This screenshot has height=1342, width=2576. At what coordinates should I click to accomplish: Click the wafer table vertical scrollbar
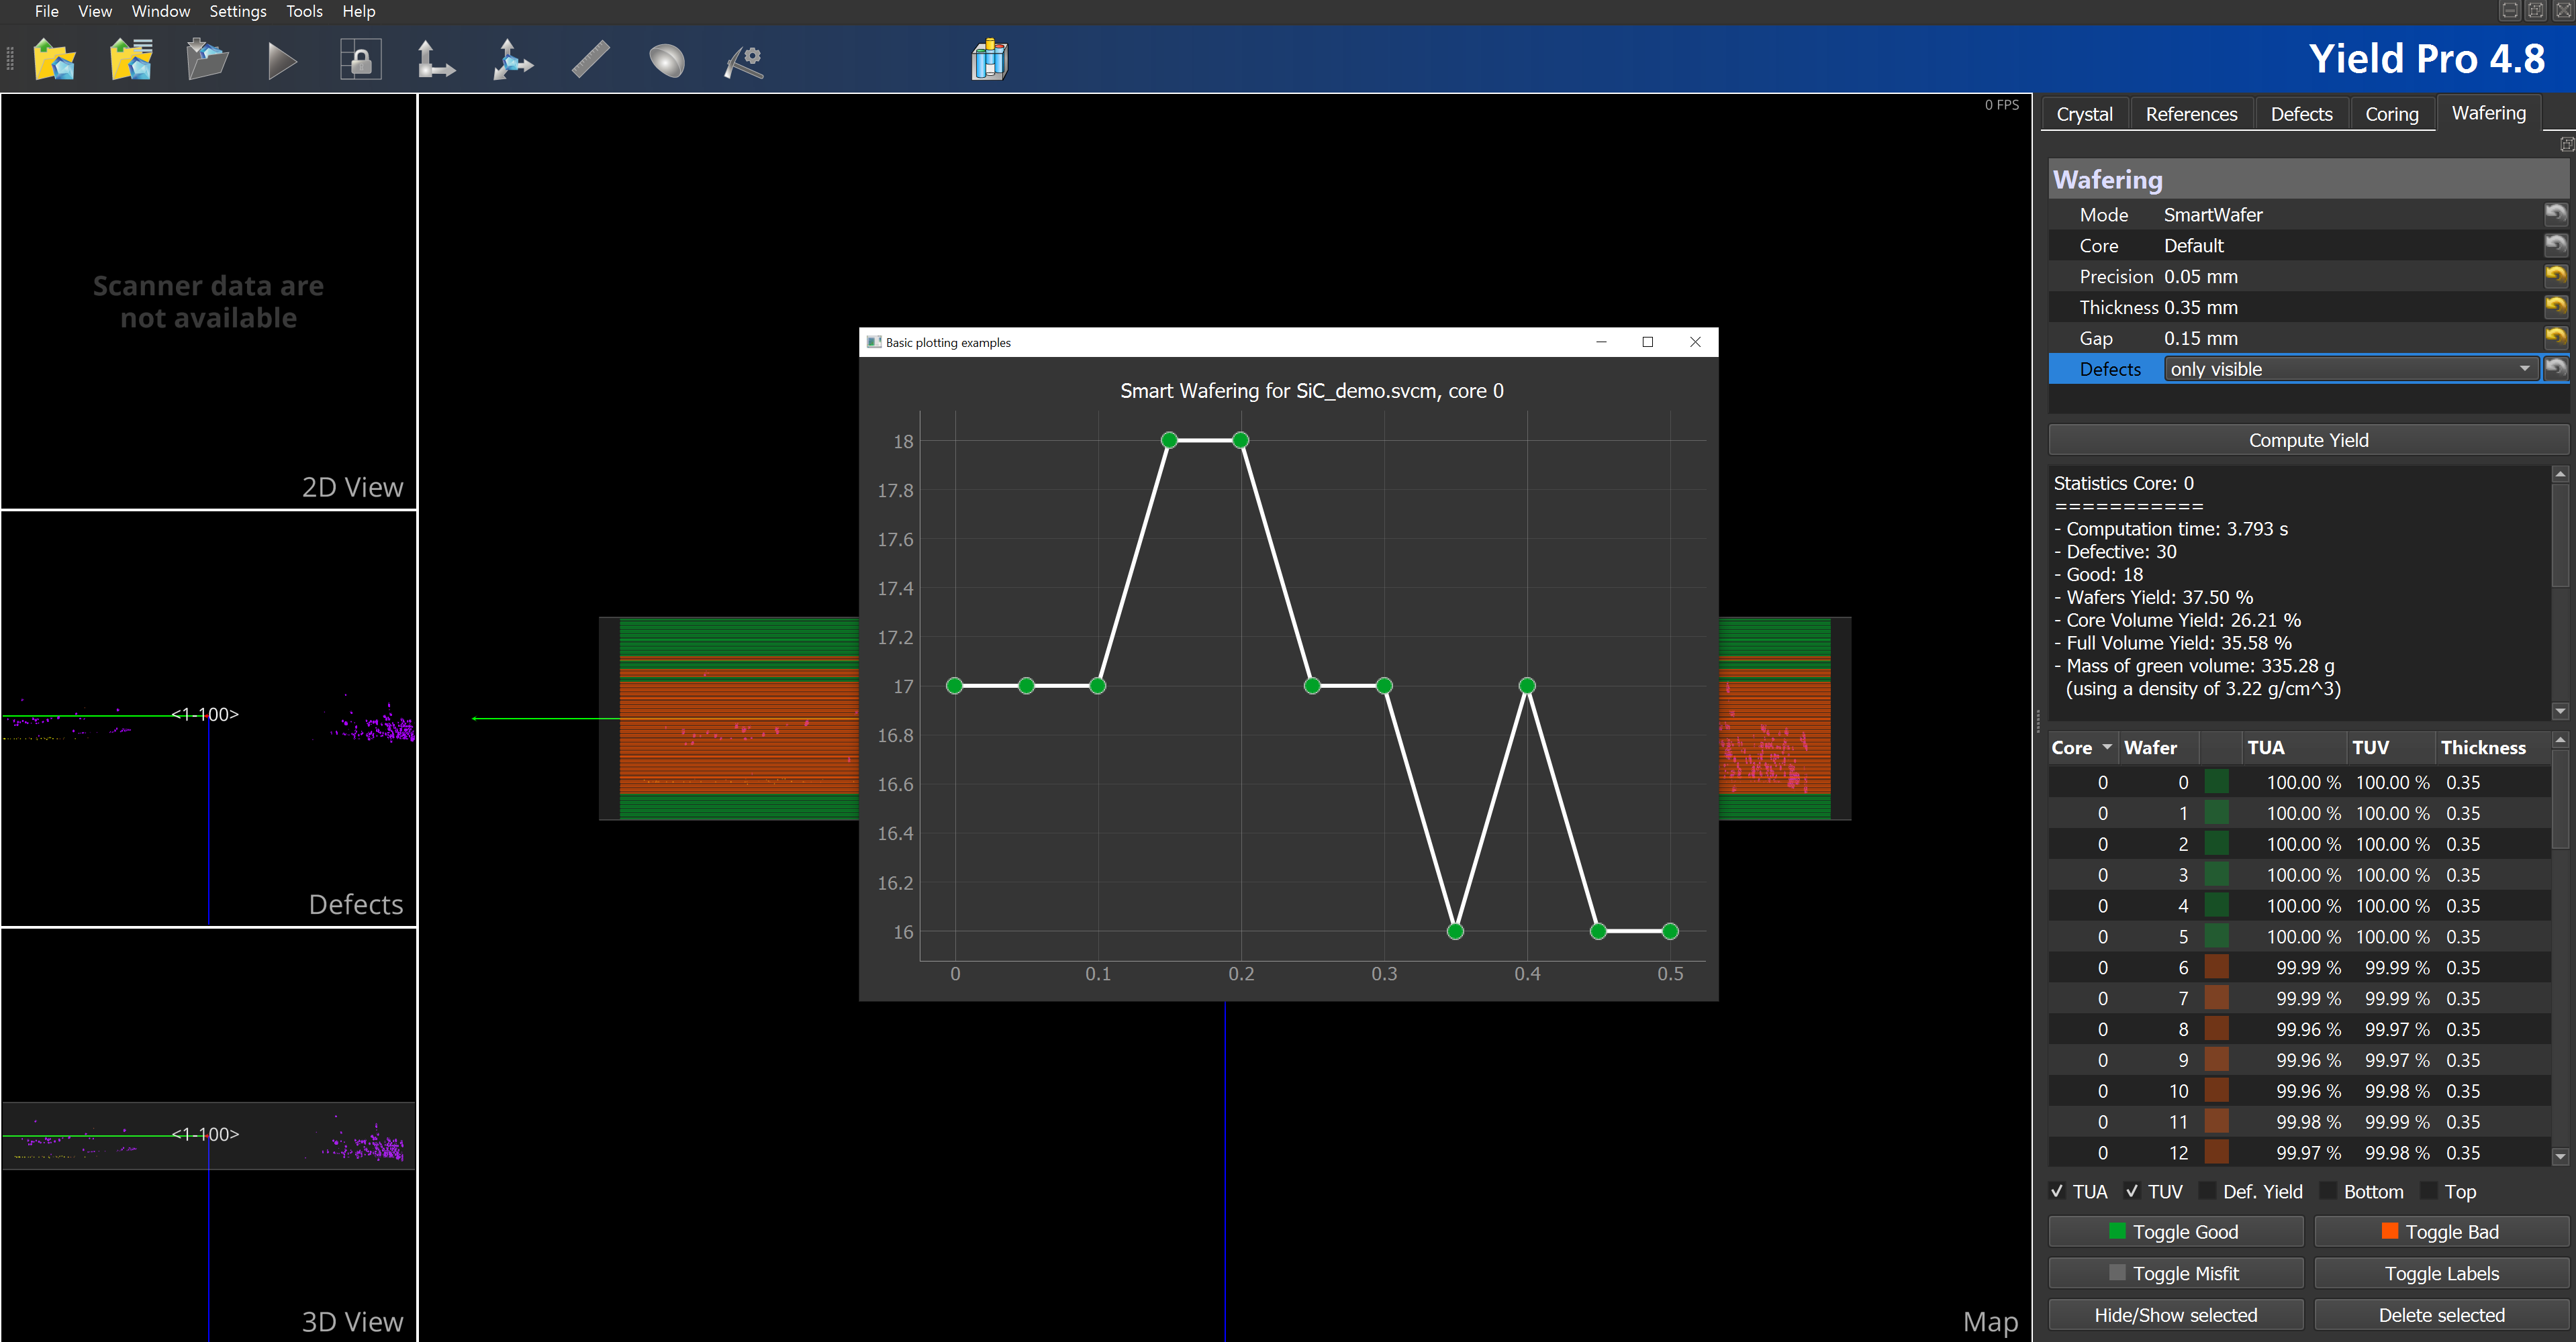[x=2560, y=948]
